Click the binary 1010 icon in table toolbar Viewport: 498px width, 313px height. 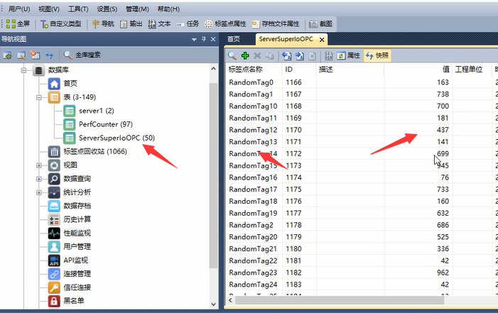329,55
